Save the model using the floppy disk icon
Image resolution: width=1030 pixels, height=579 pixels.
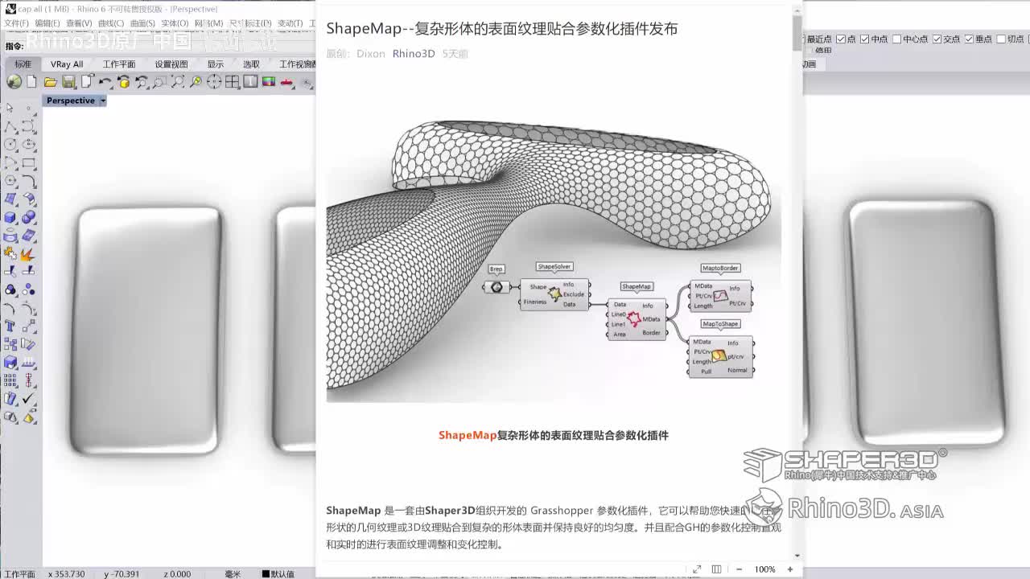tap(69, 81)
